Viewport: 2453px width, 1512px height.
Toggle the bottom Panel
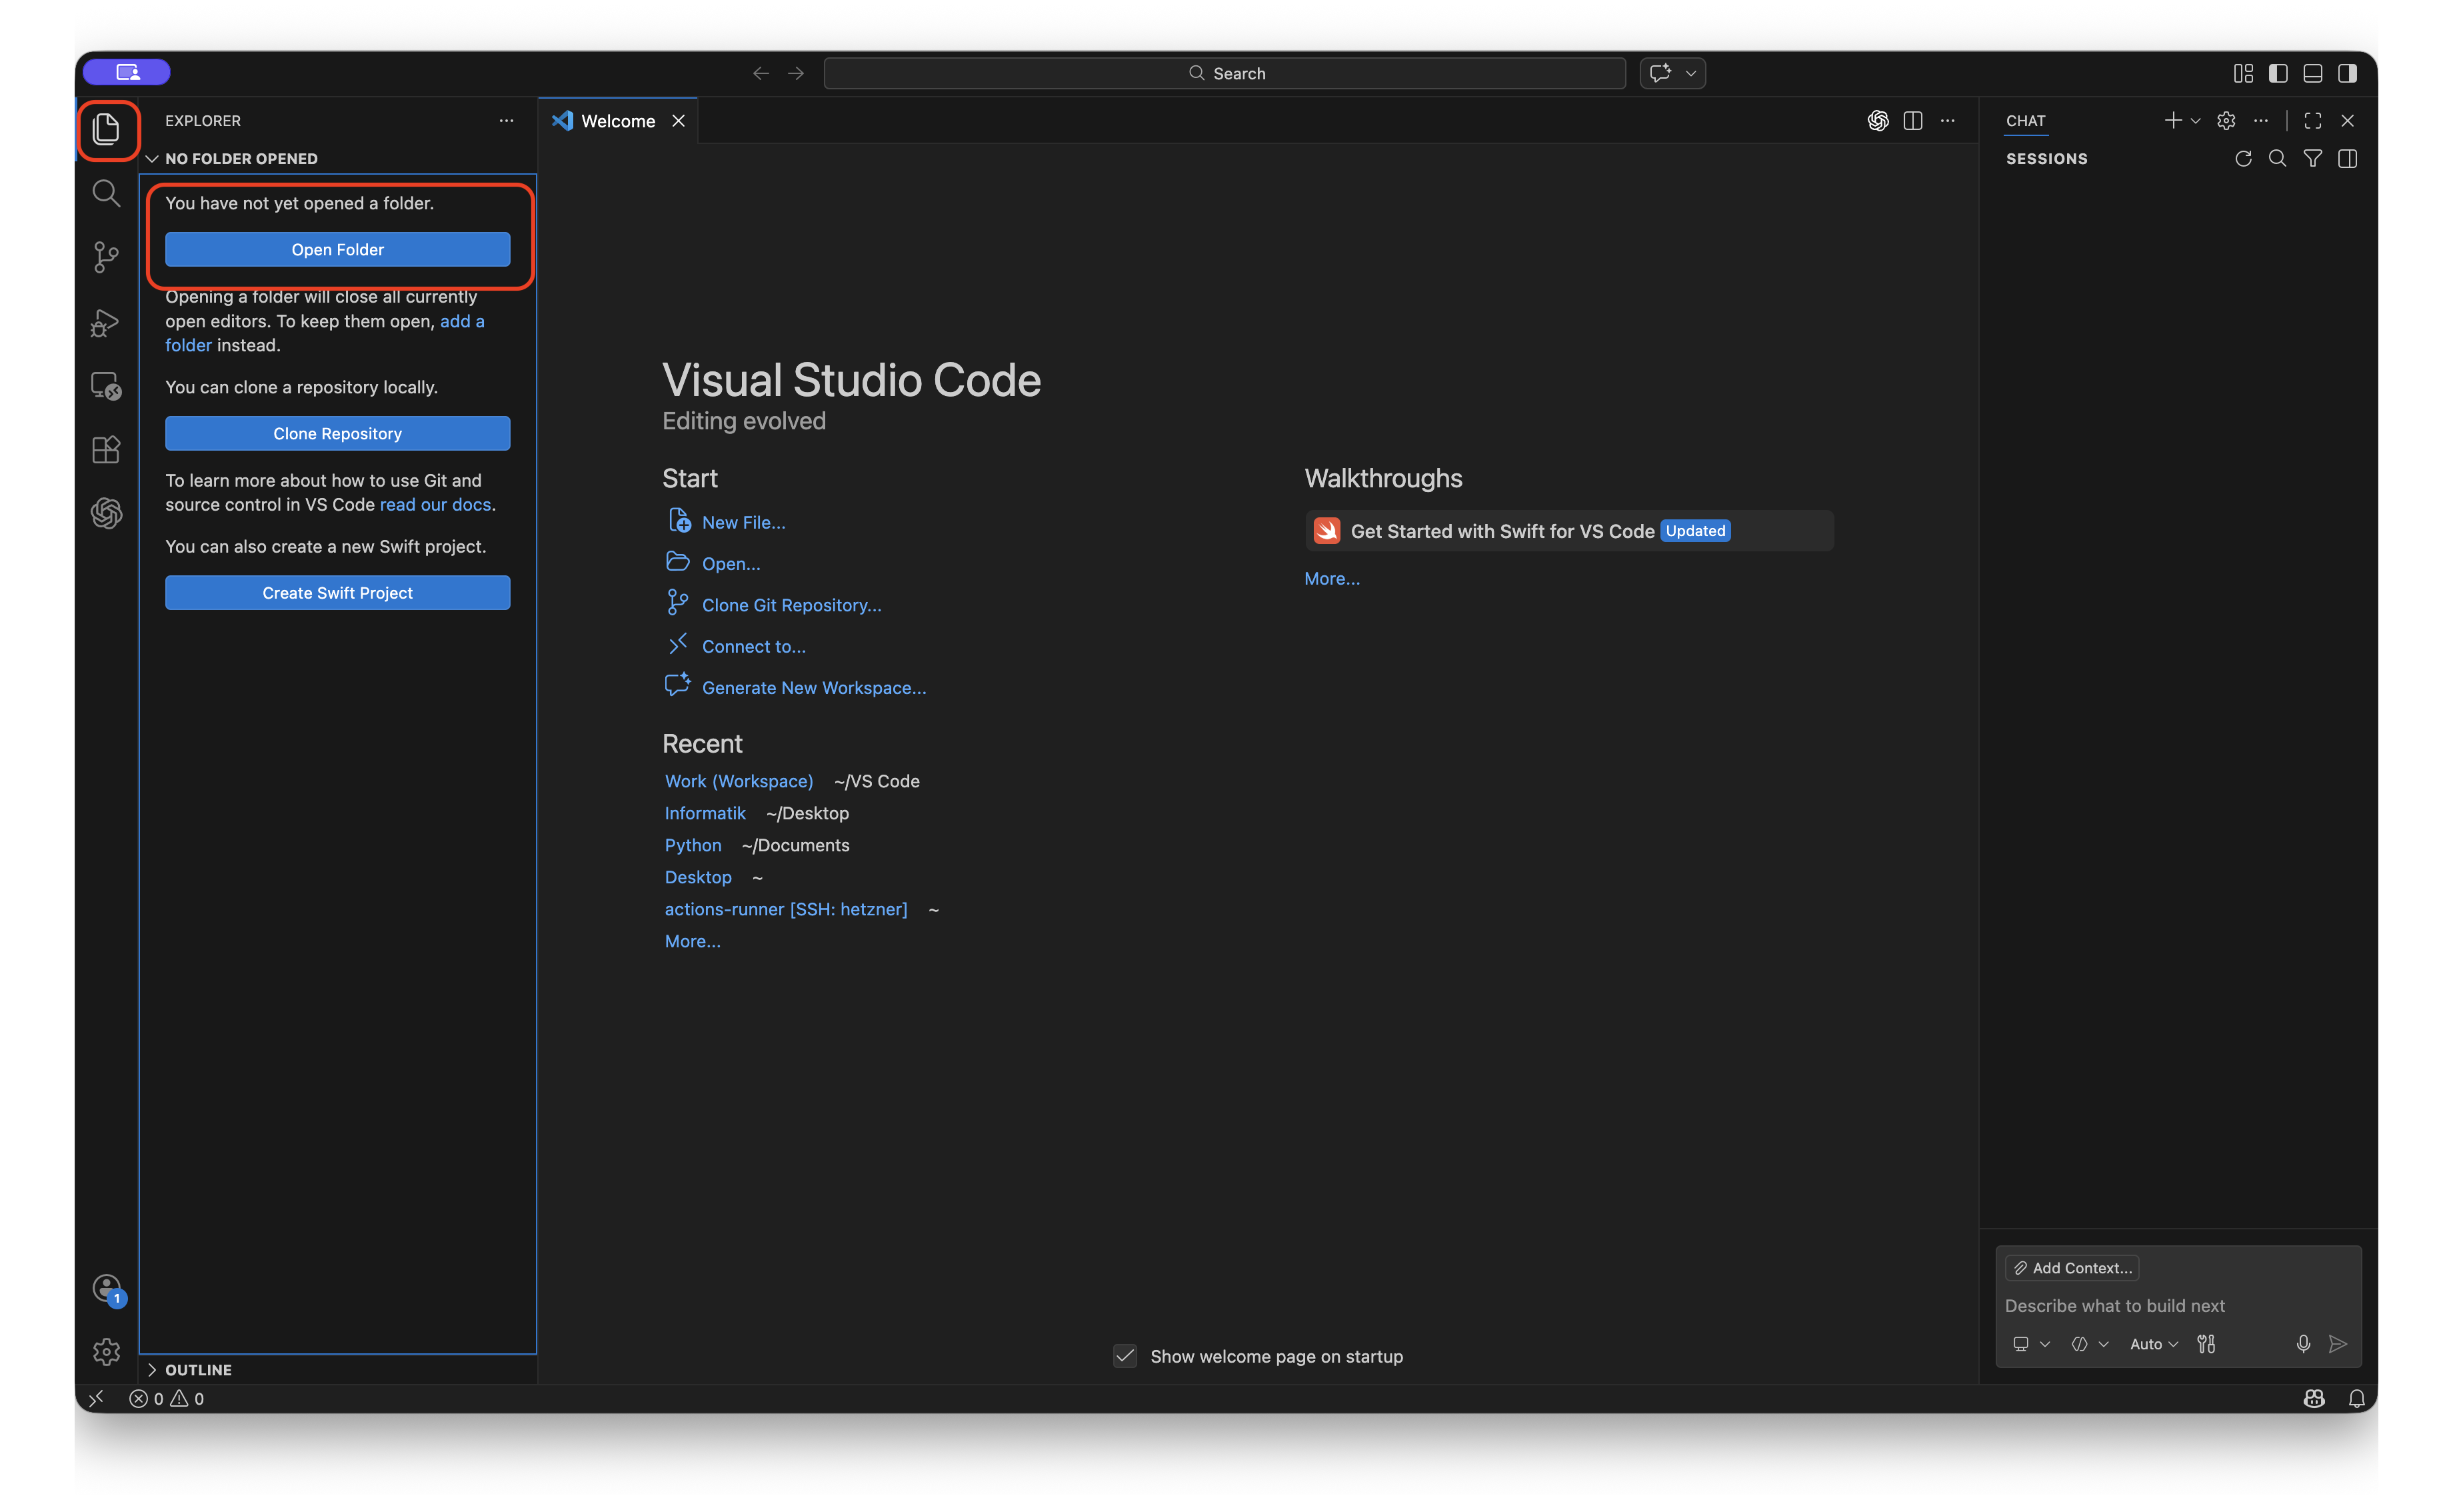tap(2313, 73)
